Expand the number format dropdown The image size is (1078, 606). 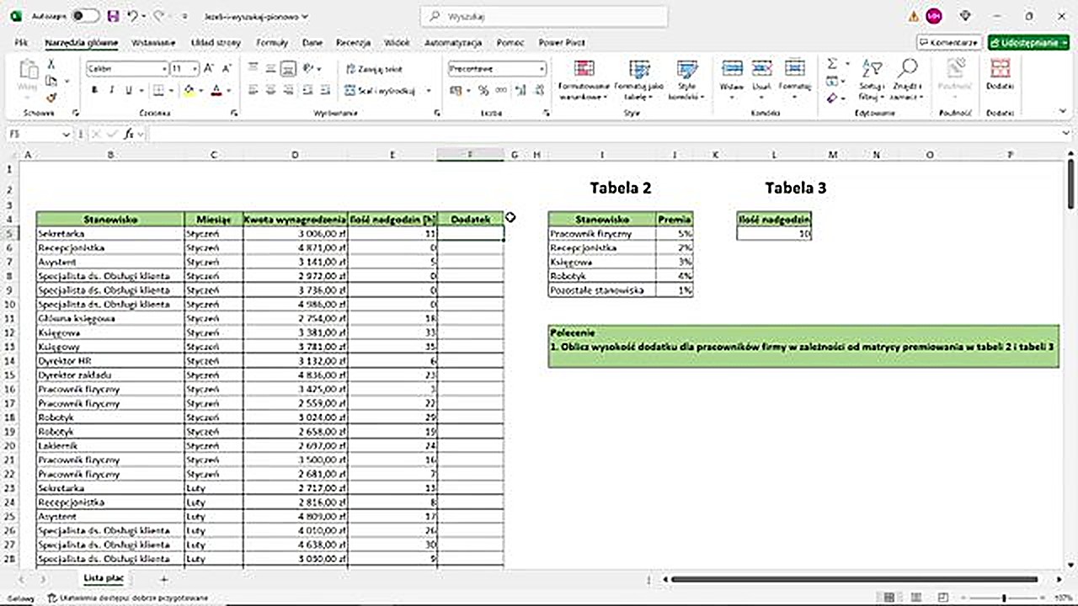542,69
